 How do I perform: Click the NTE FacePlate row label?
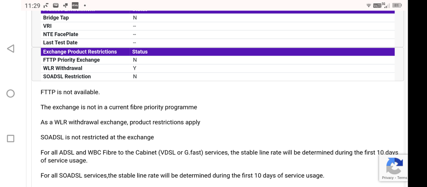tap(61, 34)
